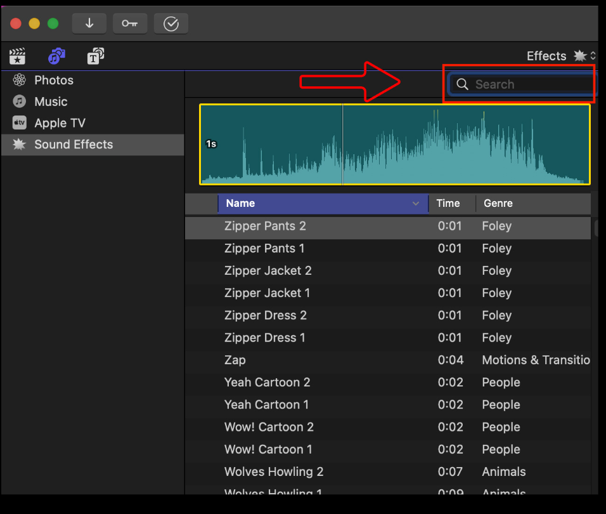
Task: Click the 1s duration badge on waveform
Action: [x=211, y=144]
